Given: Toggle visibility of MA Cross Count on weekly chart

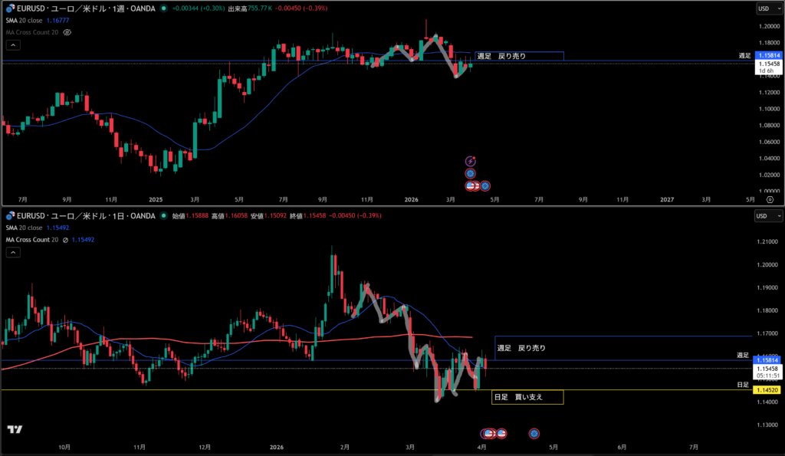Looking at the screenshot, I should [x=67, y=33].
